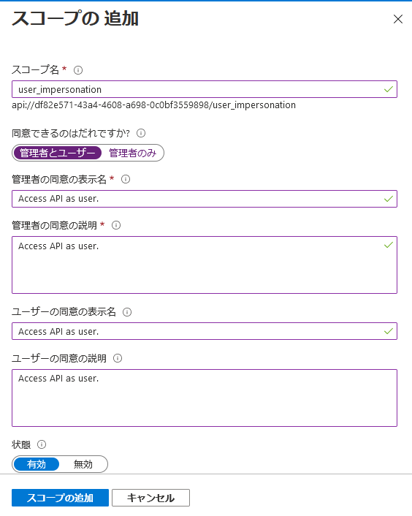Image resolution: width=412 pixels, height=516 pixels.
Task: Click the api:// scope URI text
Action: tap(153, 105)
